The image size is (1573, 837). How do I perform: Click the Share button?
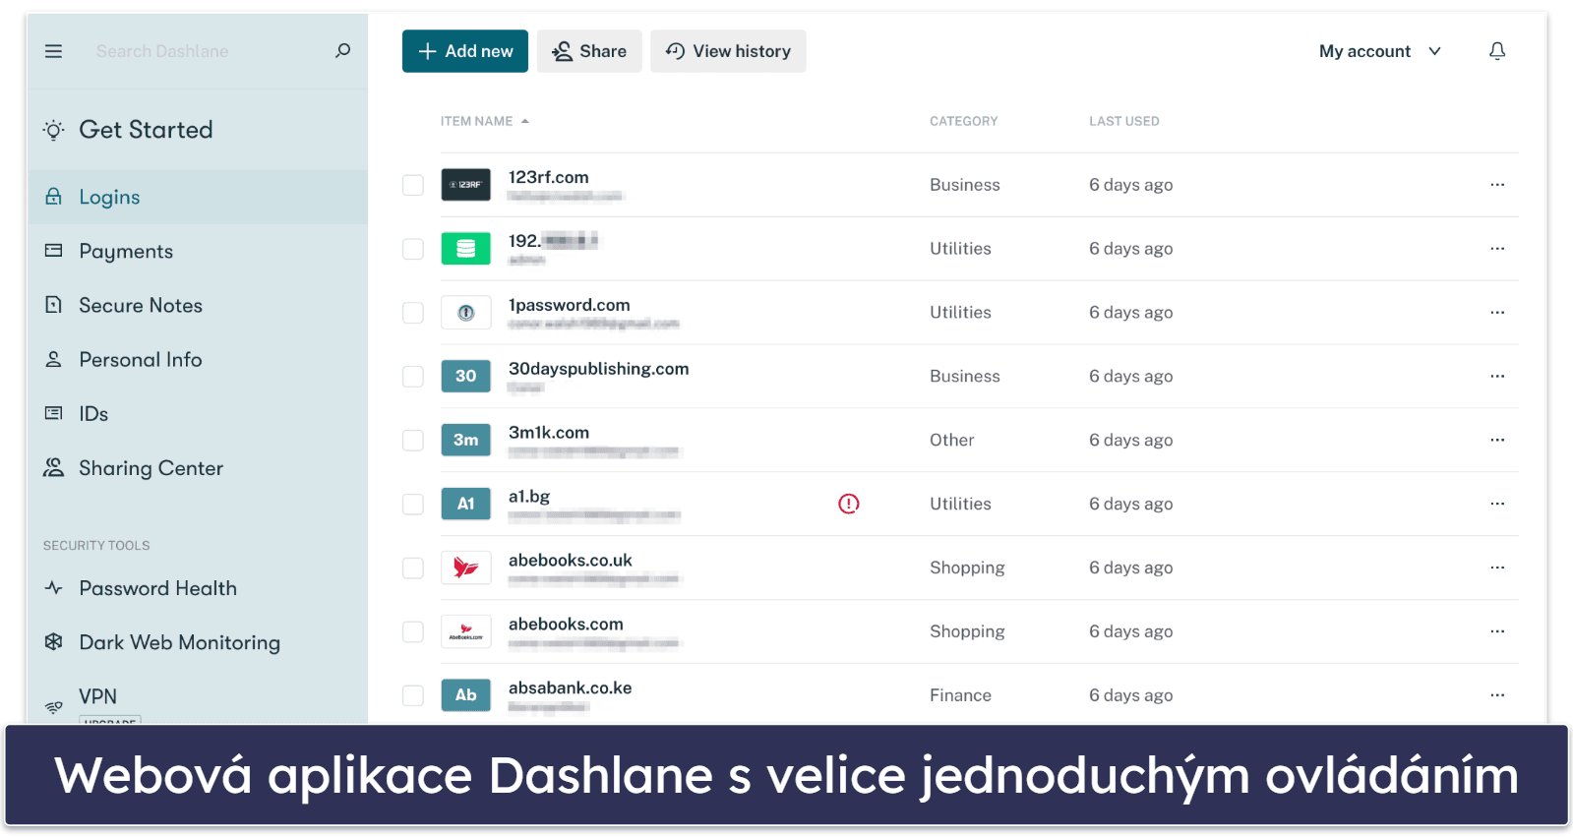click(589, 51)
